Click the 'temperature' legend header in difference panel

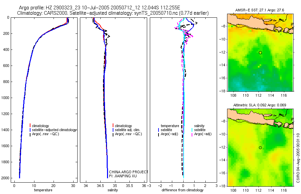170,126
